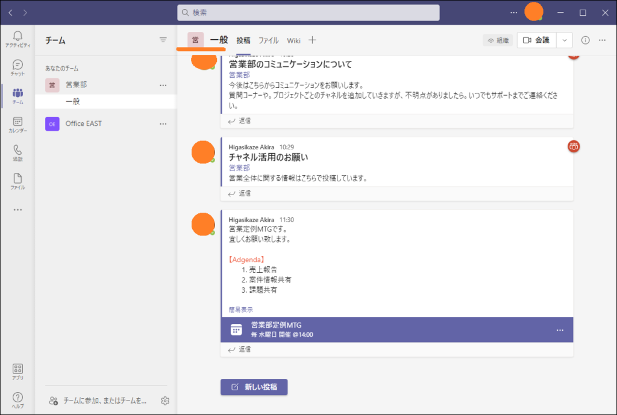Select the 一般 channel in team list
Image resolution: width=617 pixels, height=415 pixels.
(x=106, y=101)
